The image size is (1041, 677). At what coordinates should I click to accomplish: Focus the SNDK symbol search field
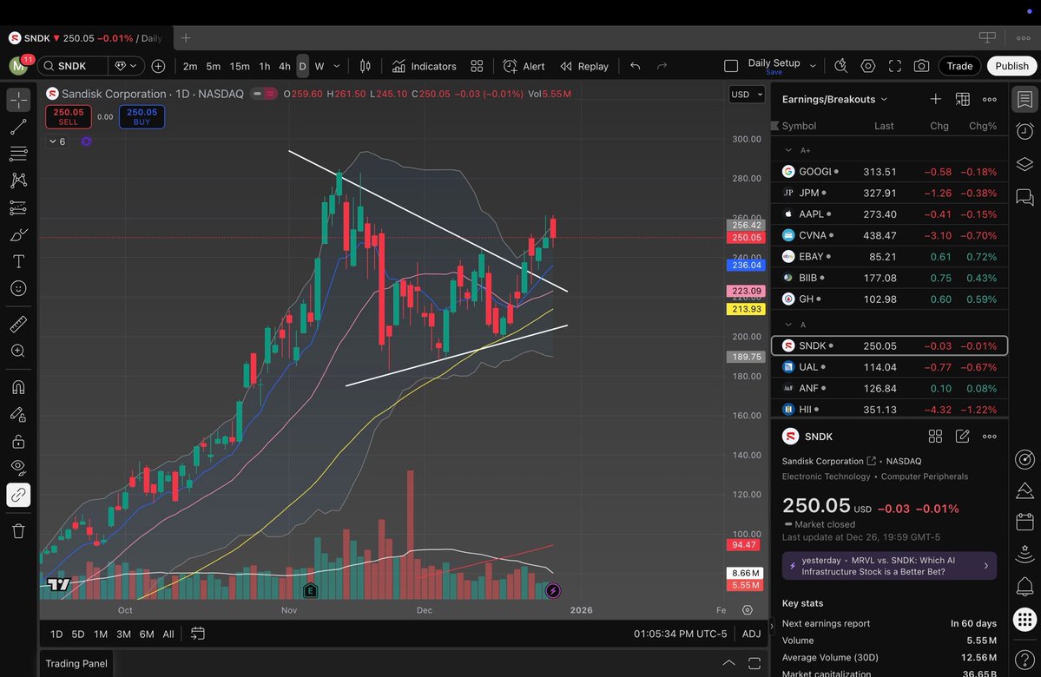tap(72, 66)
